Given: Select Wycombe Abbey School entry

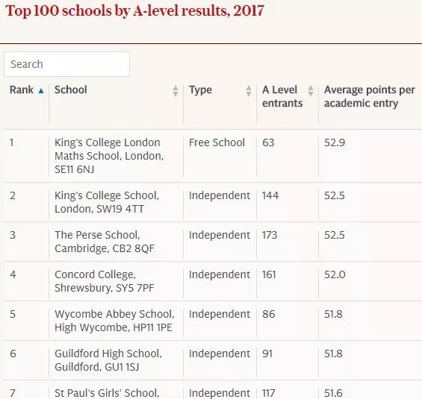Looking at the screenshot, I should [114, 321].
